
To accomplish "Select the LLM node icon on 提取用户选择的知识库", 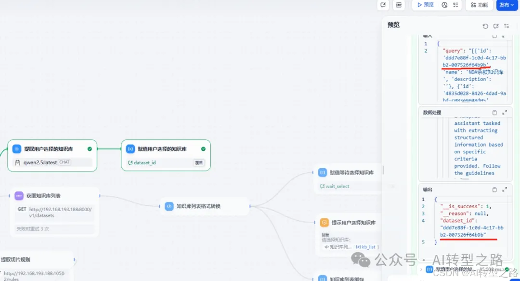I will tap(17, 148).
